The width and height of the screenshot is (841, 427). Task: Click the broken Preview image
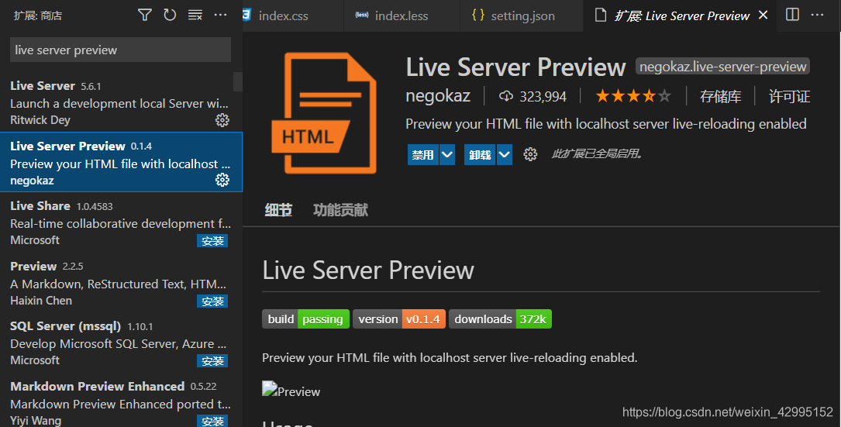(291, 391)
